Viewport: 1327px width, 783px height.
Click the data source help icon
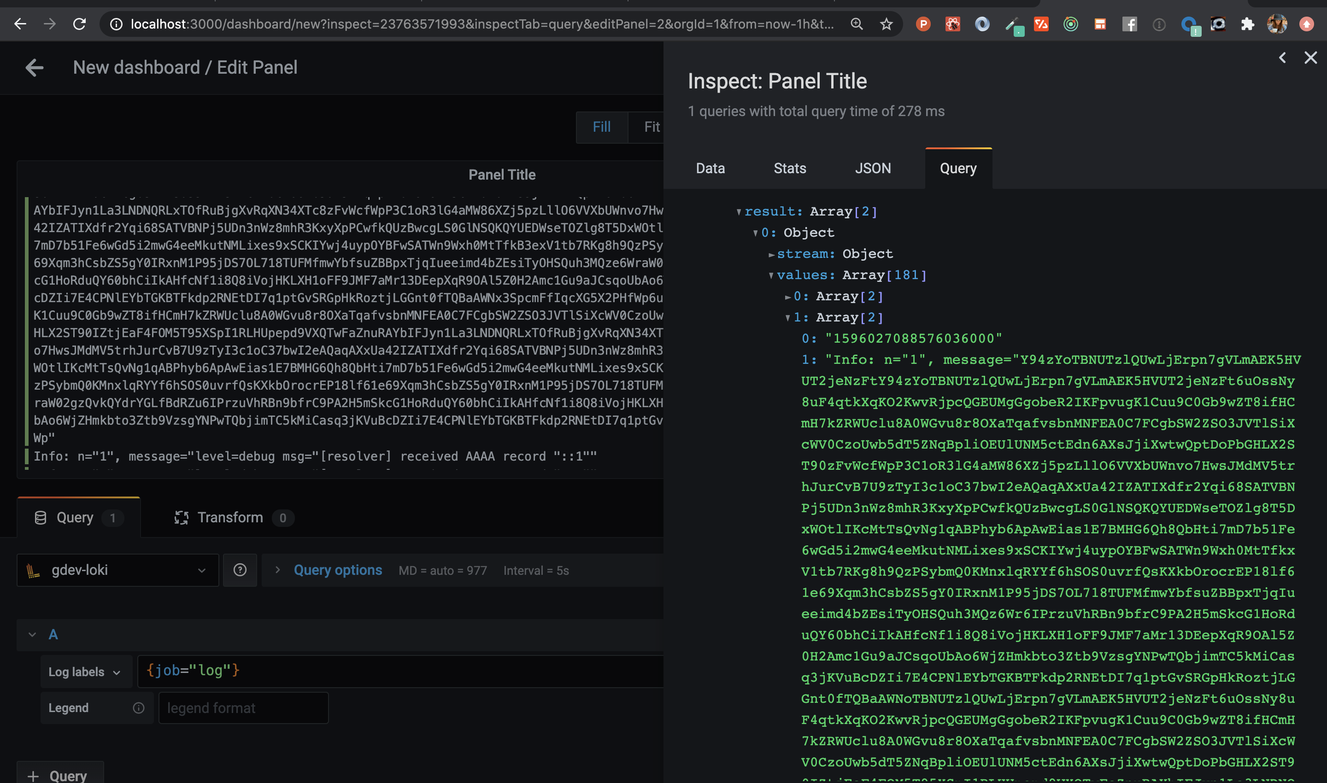click(x=240, y=570)
